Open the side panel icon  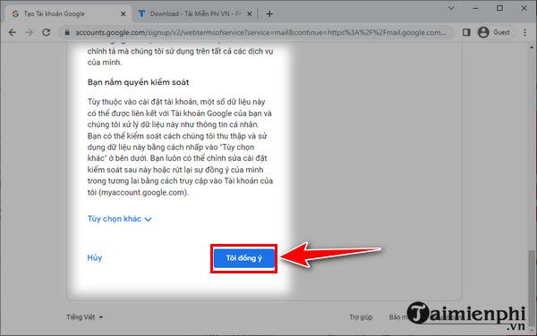(466, 32)
